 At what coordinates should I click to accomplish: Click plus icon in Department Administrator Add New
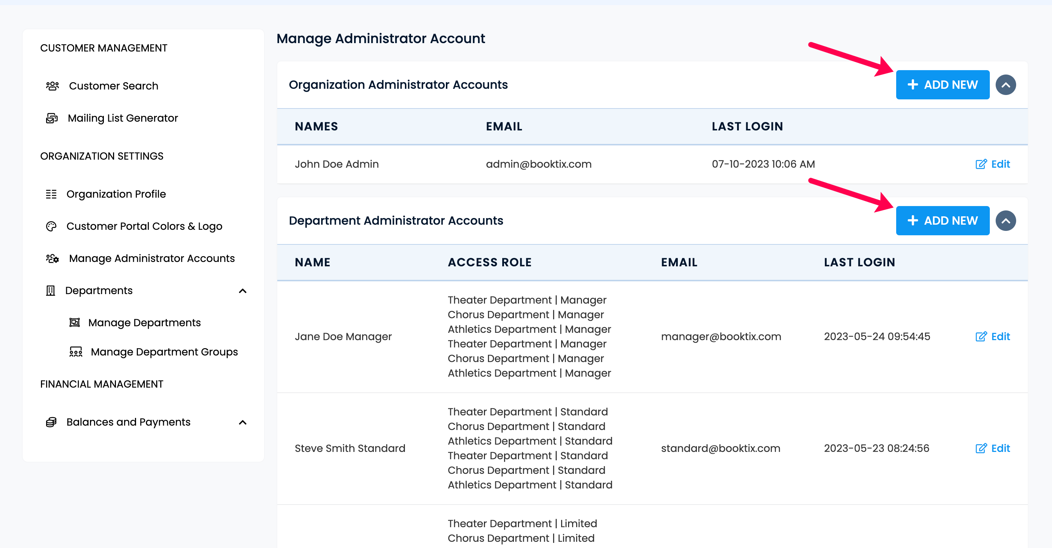point(913,221)
